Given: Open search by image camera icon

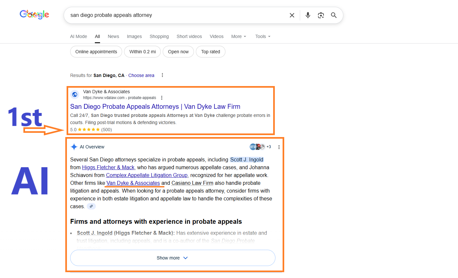Looking at the screenshot, I should [321, 15].
